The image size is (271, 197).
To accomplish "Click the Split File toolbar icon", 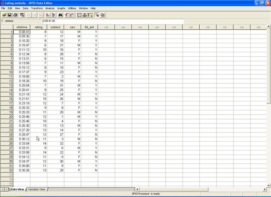I will (79, 15).
